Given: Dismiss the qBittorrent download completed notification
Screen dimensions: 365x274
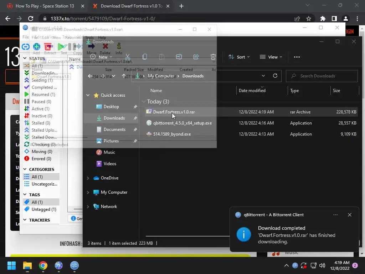Looking at the screenshot, I should (x=350, y=215).
